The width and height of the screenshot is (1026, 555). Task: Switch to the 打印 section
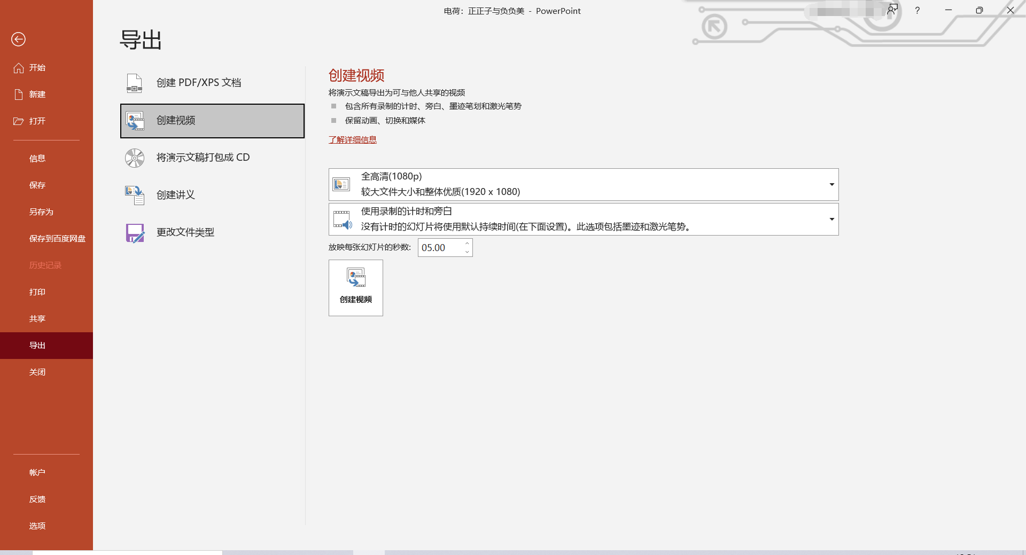(x=37, y=292)
